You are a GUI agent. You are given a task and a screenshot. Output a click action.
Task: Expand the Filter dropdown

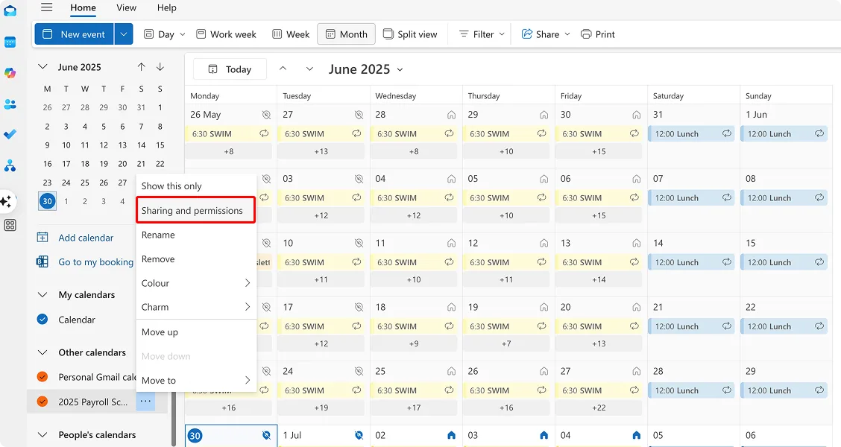click(482, 34)
